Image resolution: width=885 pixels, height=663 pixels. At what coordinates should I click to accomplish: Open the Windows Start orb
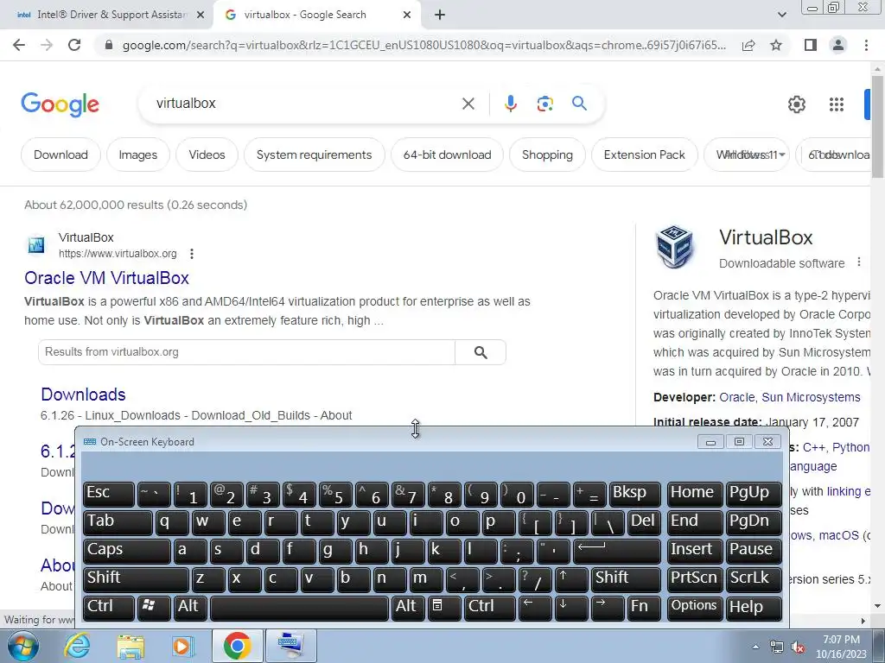coord(23,646)
